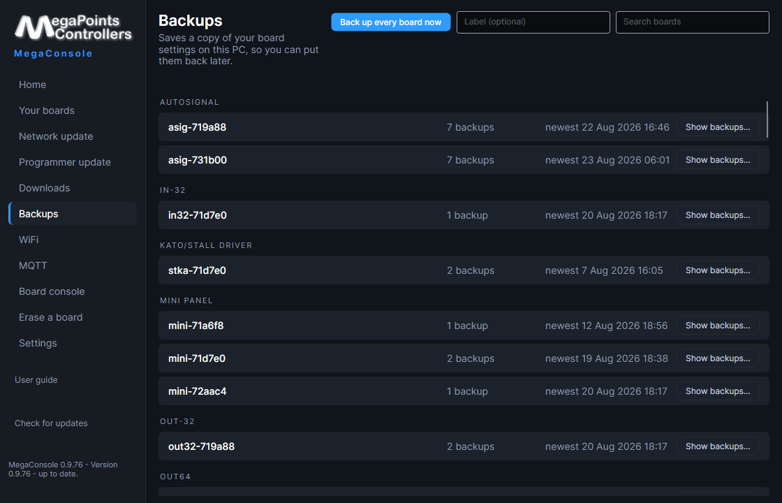Viewport: 782px width, 503px height.
Task: Focus the Label (optional) field
Action: 533,22
